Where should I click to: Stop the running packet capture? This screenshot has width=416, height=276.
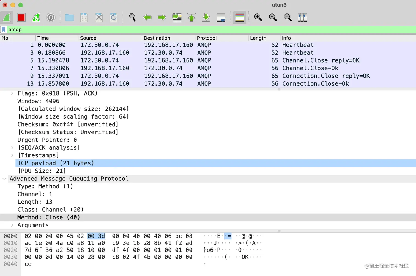click(21, 18)
